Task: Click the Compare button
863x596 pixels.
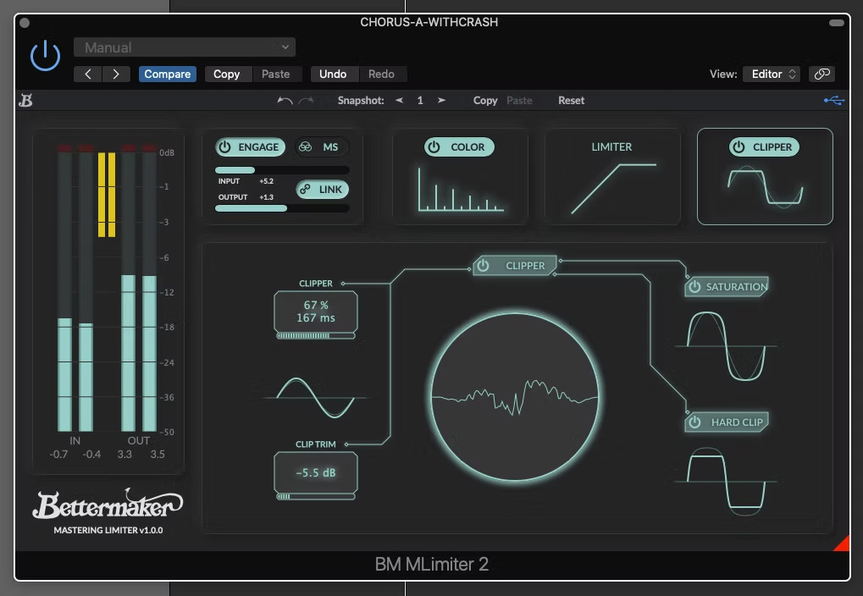Action: pos(168,74)
